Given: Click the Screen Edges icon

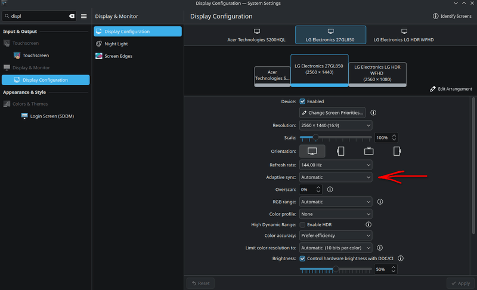Looking at the screenshot, I should 99,56.
